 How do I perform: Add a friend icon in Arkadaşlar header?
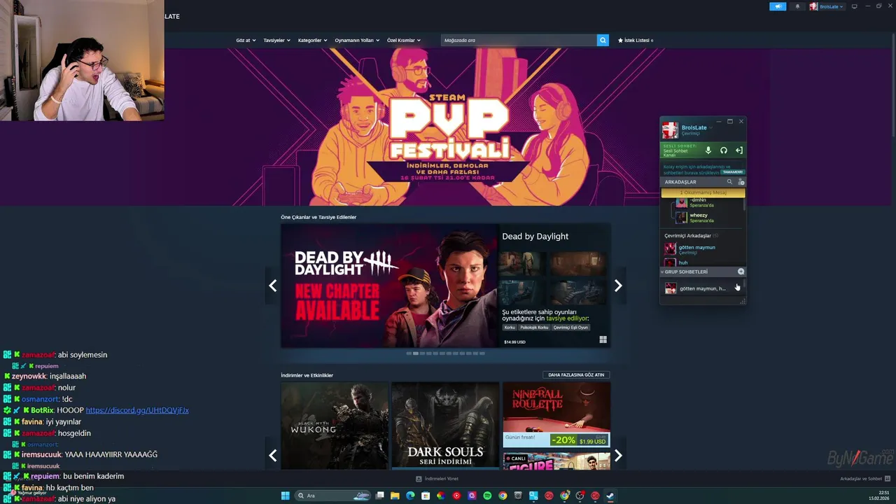click(x=741, y=182)
